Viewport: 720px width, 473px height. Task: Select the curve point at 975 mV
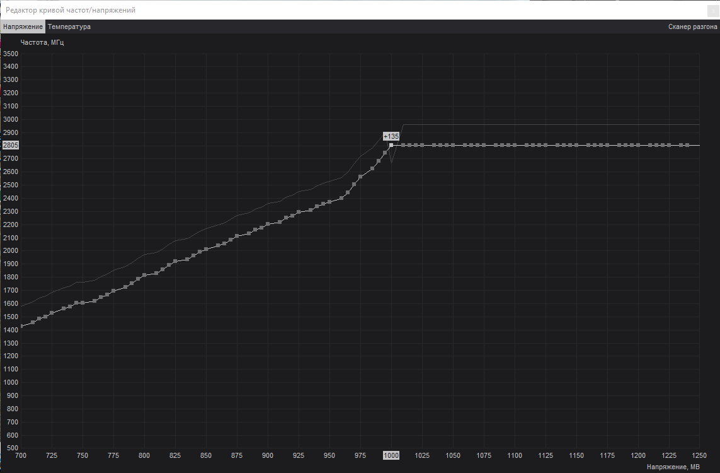pos(360,177)
